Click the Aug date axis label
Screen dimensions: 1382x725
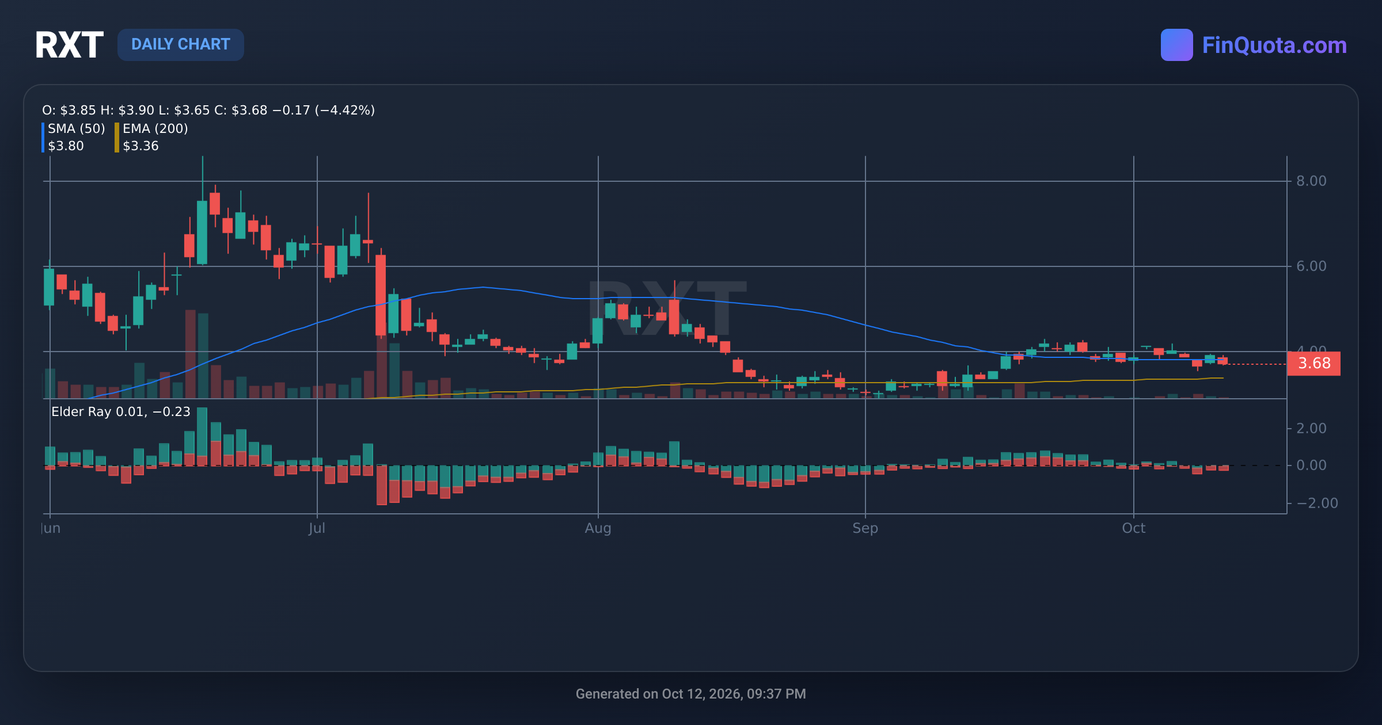(x=598, y=528)
